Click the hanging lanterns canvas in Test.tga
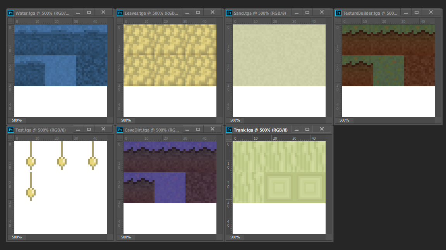The width and height of the screenshot is (446, 250). tap(60, 188)
